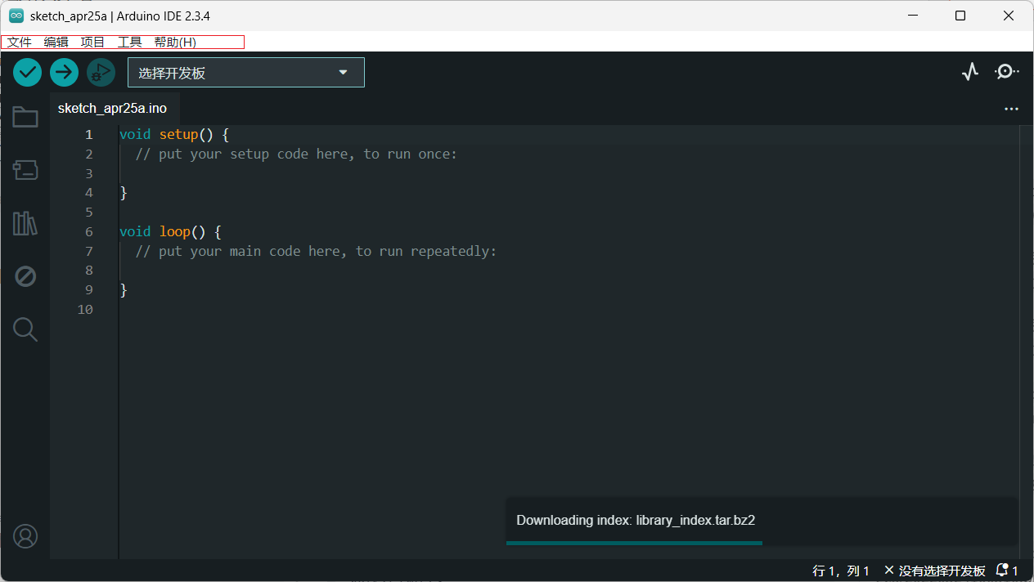
Task: Click line number 6 in the gutter
Action: pyautogui.click(x=89, y=231)
